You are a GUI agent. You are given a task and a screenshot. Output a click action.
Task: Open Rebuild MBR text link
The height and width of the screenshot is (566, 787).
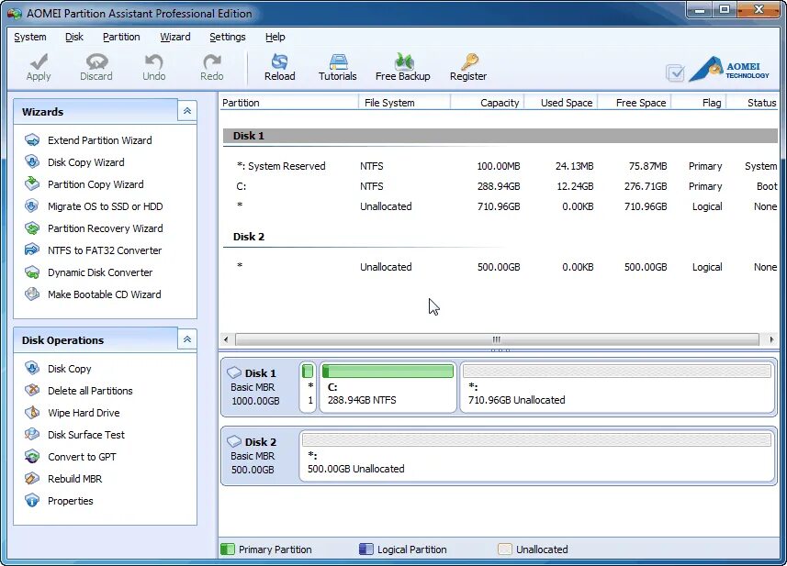click(74, 479)
